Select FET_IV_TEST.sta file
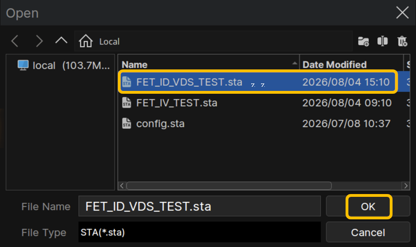This screenshot has width=416, height=247. click(264, 103)
